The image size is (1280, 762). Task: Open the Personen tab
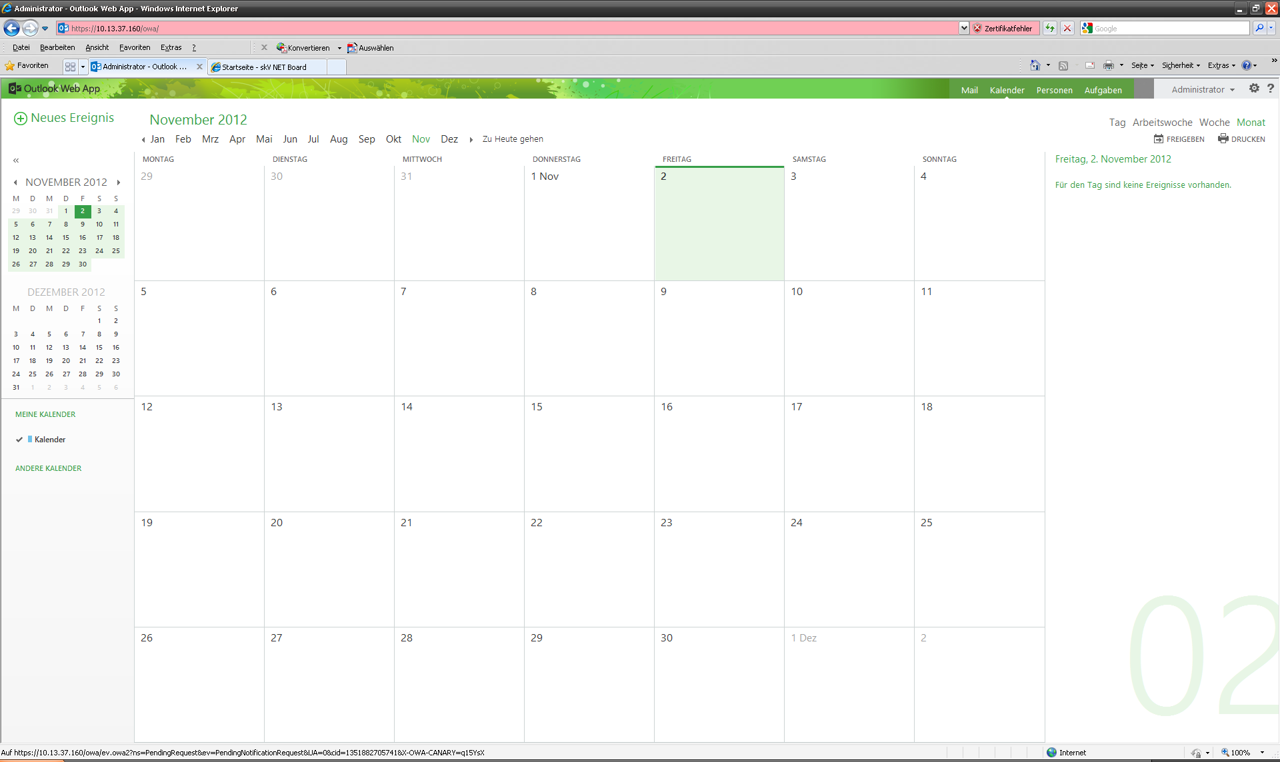(1054, 90)
